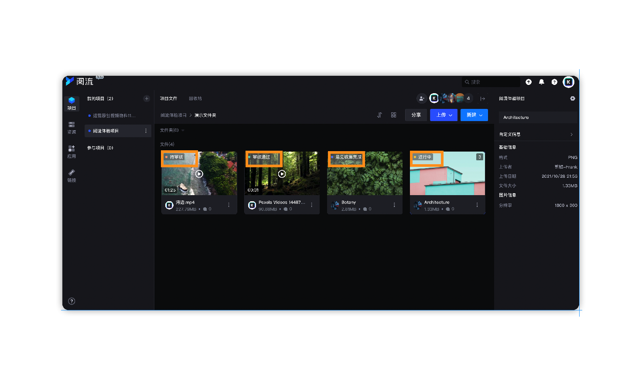
Task: Go to 阅流体验项目 in the breadcrumb
Action: tap(174, 115)
